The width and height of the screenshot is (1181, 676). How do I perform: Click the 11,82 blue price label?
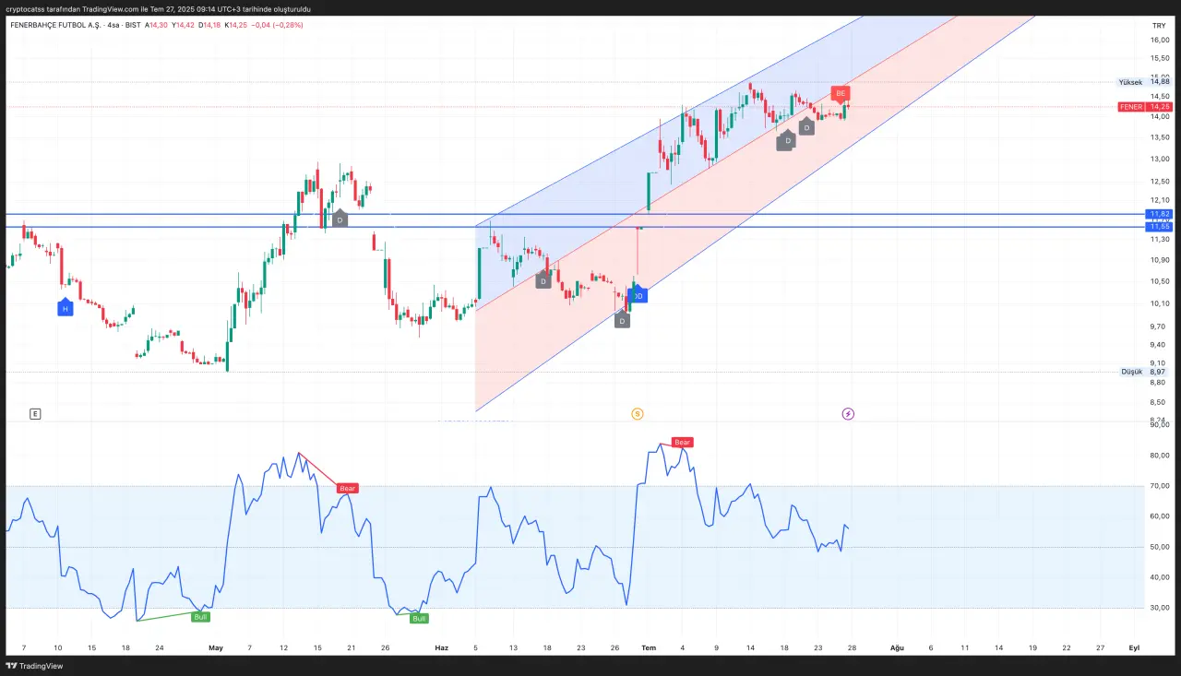pos(1159,214)
